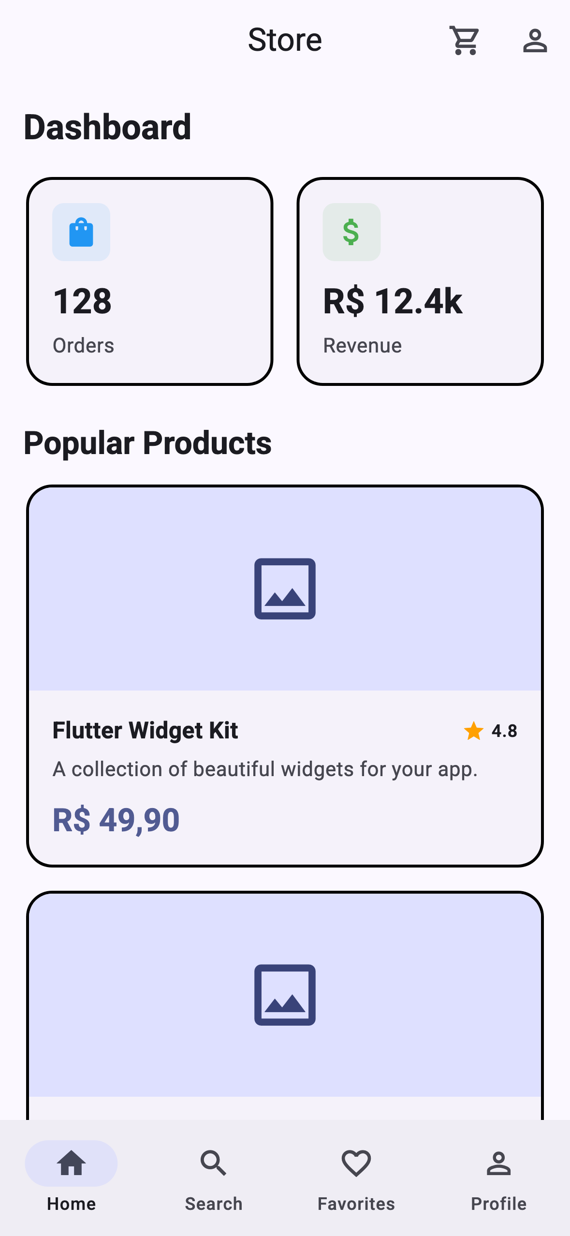Click the 128 orders count
The image size is (570, 1236).
coord(82,301)
